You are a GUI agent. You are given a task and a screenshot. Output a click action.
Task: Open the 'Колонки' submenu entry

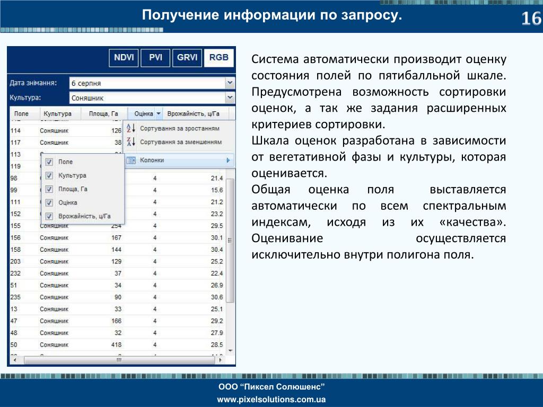(179, 160)
